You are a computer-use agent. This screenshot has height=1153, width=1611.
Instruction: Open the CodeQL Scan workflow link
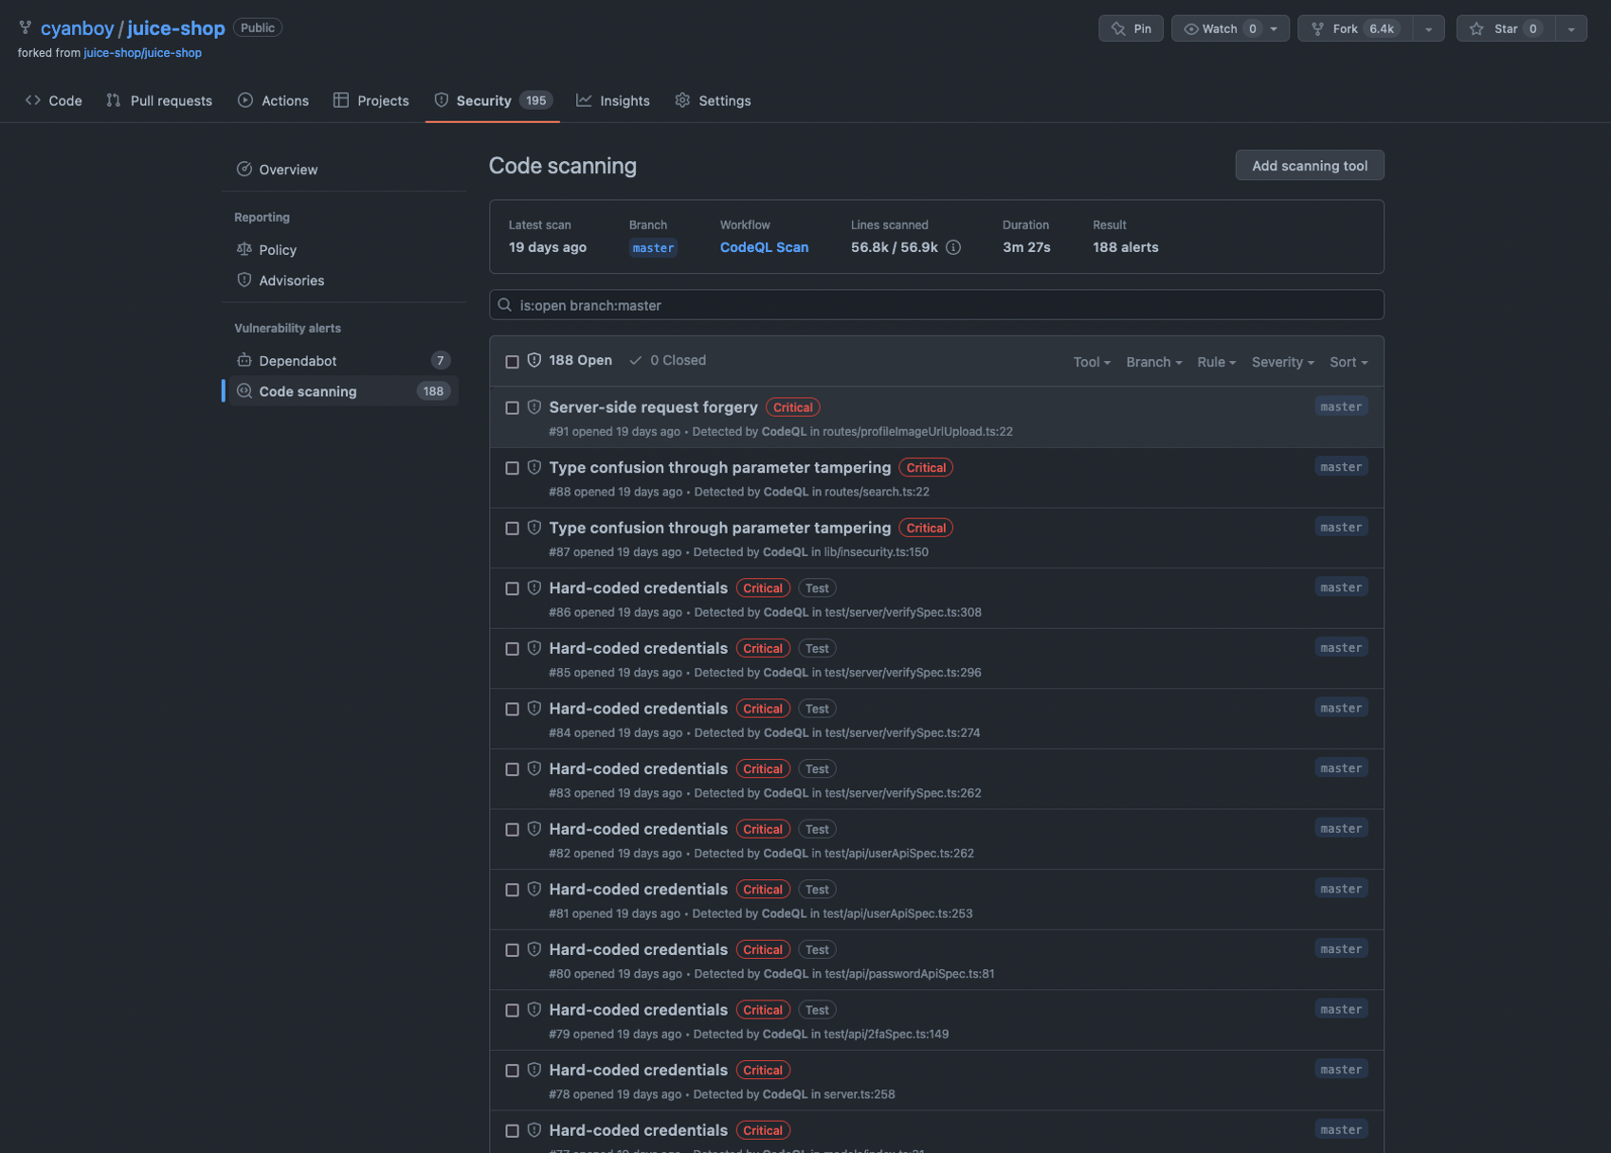(x=764, y=247)
